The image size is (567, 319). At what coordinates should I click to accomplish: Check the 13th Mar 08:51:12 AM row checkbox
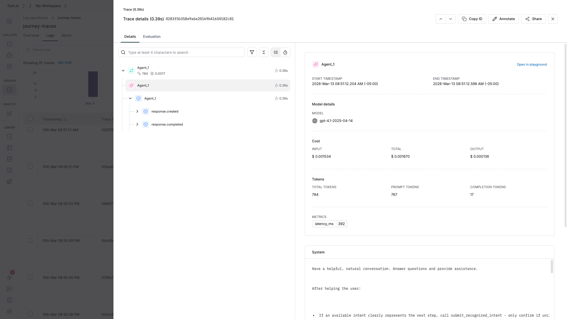30,129
